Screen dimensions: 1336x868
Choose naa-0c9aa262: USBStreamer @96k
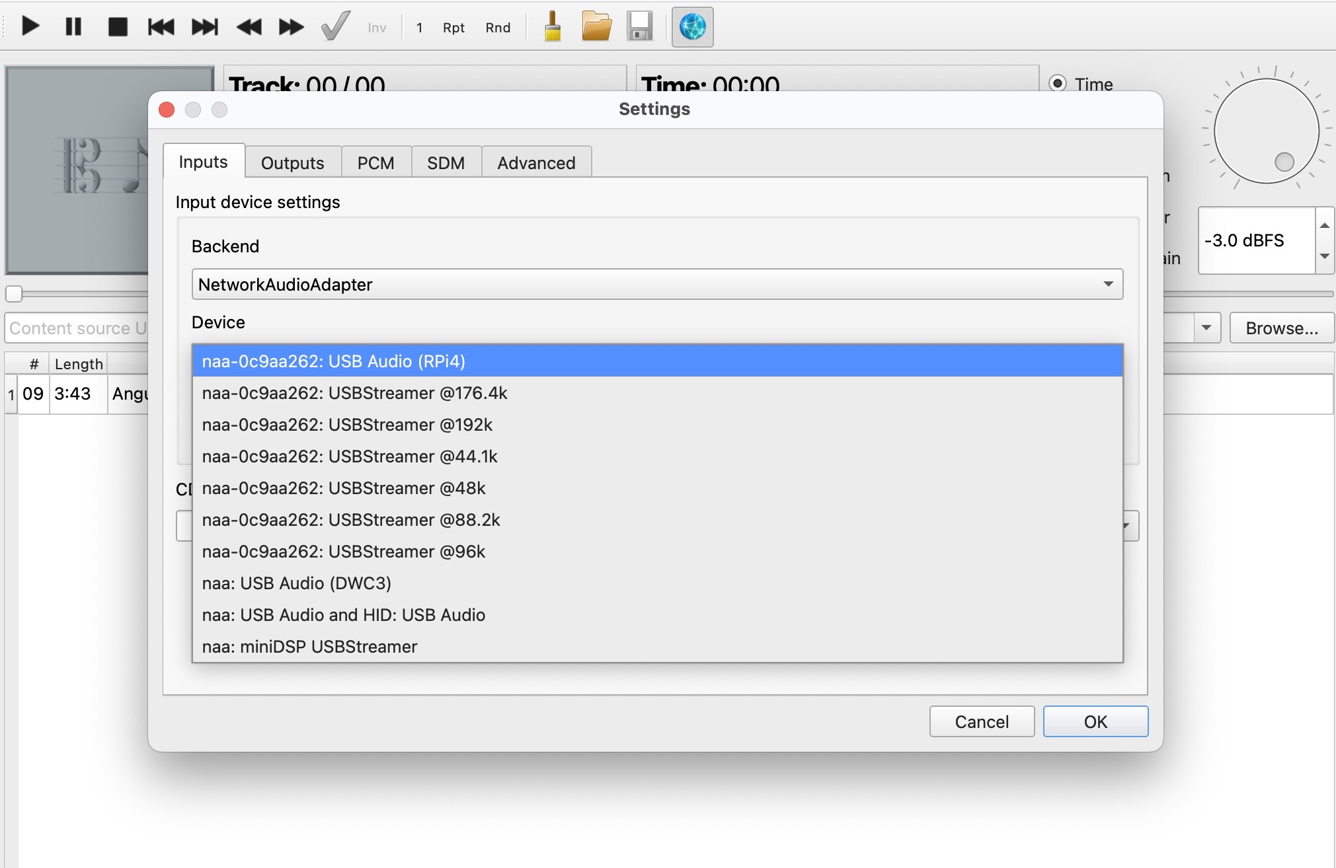click(657, 552)
